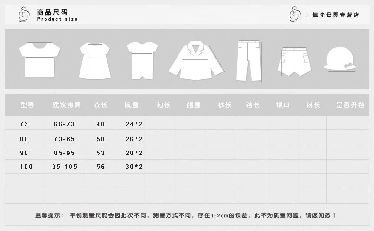The image size is (374, 231).
Task: Click the T-shirt garment icon
Action: (40, 60)
